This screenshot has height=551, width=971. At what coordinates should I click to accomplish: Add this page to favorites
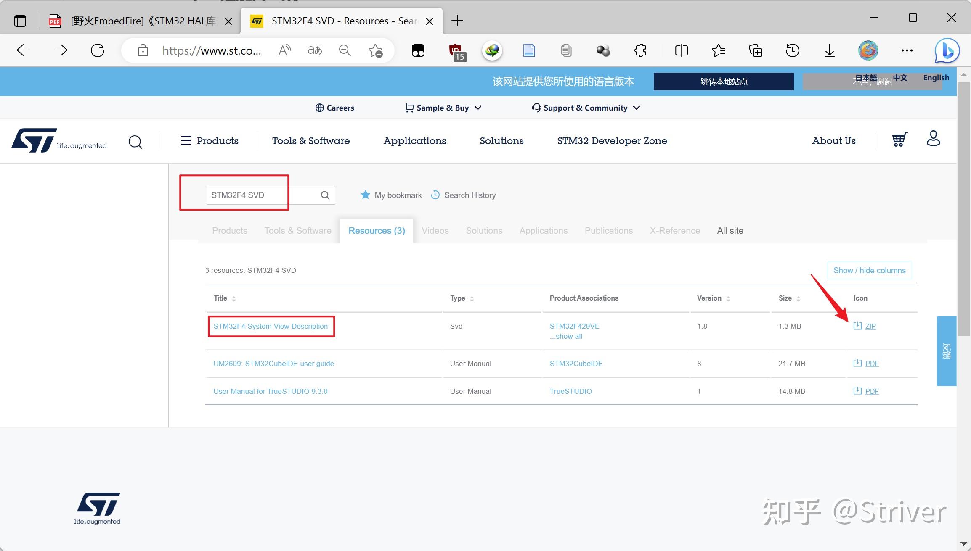pos(375,50)
